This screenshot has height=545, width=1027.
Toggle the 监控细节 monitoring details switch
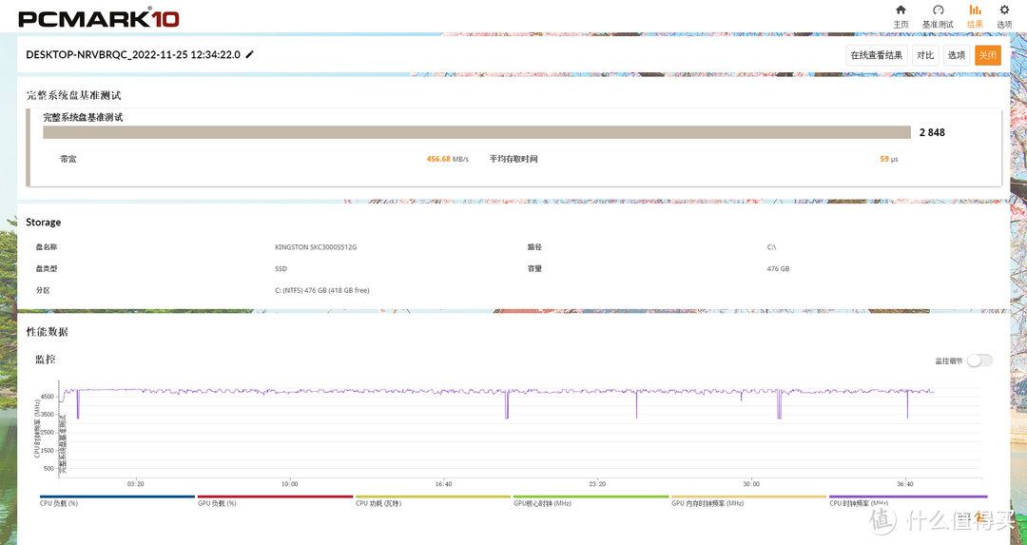click(979, 360)
